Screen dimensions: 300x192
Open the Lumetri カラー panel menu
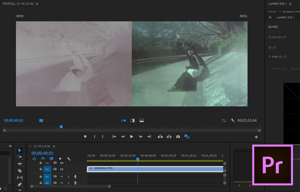pos(290,4)
